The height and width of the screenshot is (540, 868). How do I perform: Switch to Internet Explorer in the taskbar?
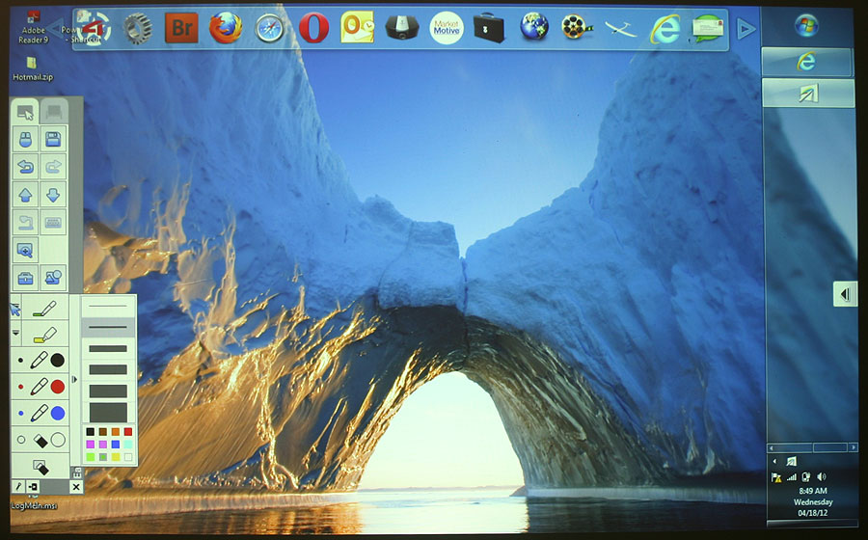807,62
